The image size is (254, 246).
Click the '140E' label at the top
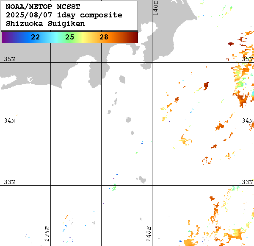click(155, 8)
